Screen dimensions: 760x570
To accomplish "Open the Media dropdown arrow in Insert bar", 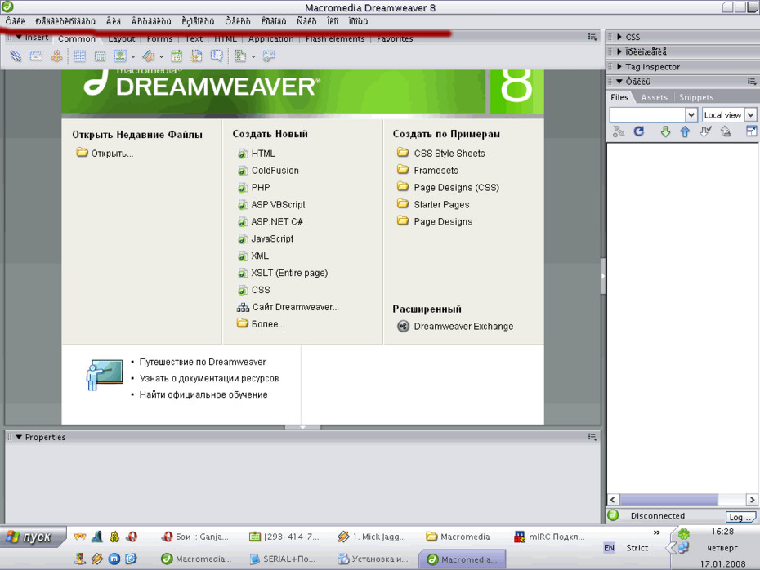I will tap(162, 56).
